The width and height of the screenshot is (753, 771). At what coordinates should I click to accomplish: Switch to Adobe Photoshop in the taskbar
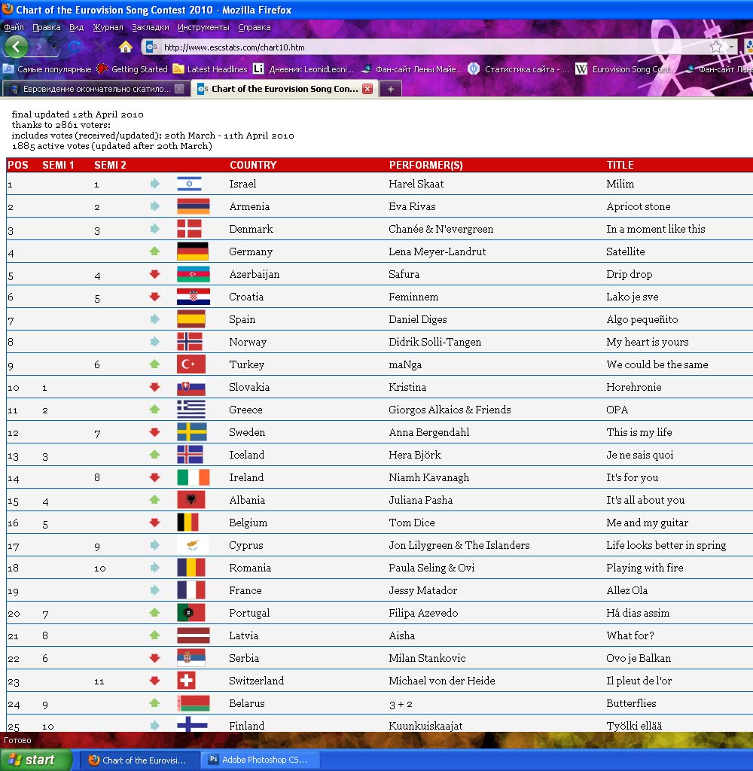(x=263, y=760)
